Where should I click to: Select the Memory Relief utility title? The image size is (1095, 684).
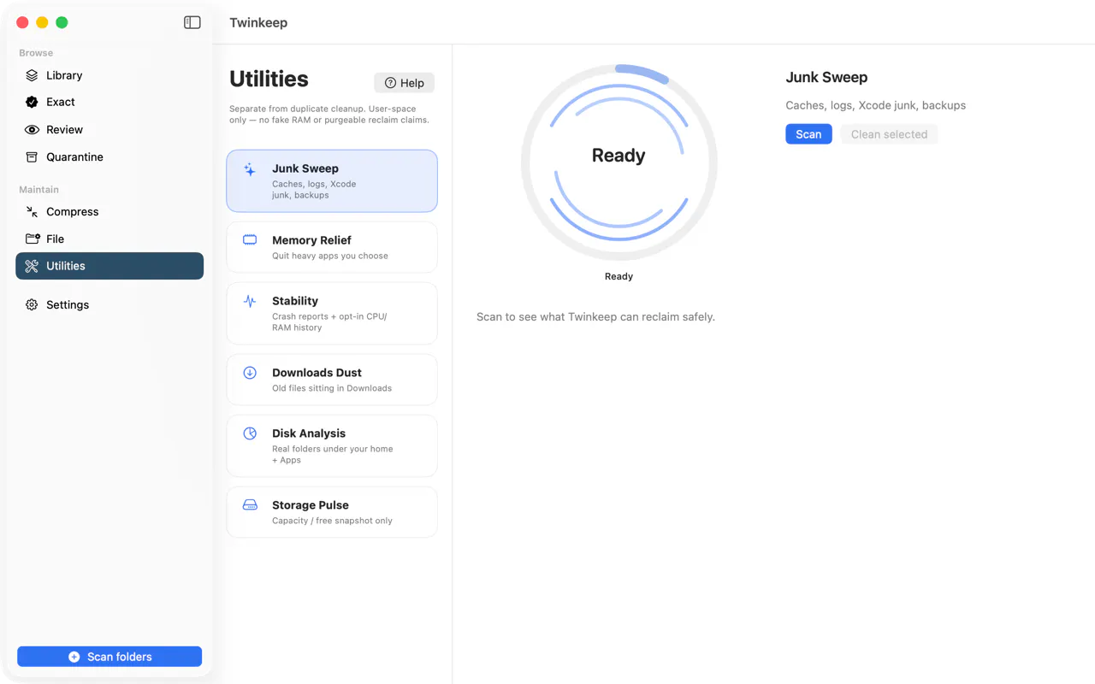311,240
